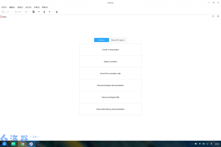Click the rightmost toolbar gears icon
Screen dimensions: 221x147
click(x=57, y=12)
